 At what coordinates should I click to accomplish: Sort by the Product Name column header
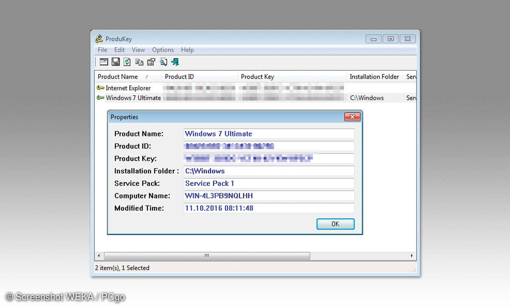point(128,77)
